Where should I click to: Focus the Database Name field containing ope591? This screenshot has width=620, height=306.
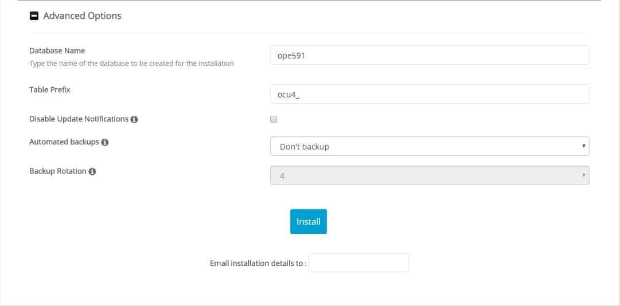430,55
